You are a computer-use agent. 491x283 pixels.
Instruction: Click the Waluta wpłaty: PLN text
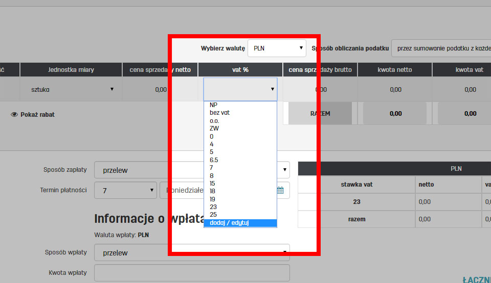pyautogui.click(x=122, y=235)
